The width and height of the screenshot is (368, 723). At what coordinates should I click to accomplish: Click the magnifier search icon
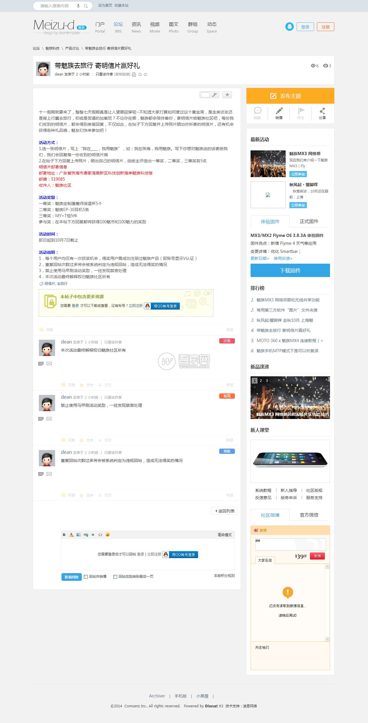(86, 6)
